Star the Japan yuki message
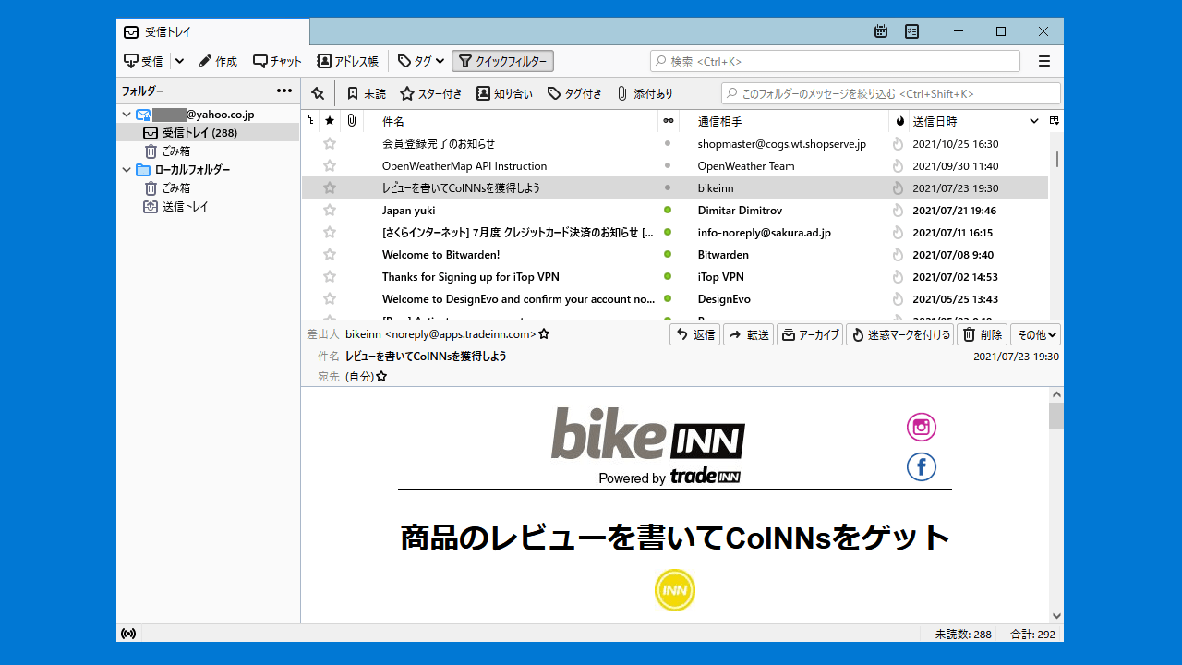 330,211
